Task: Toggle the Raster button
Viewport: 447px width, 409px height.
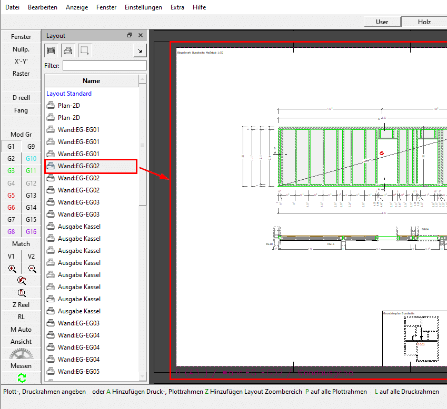Action: pyautogui.click(x=21, y=74)
